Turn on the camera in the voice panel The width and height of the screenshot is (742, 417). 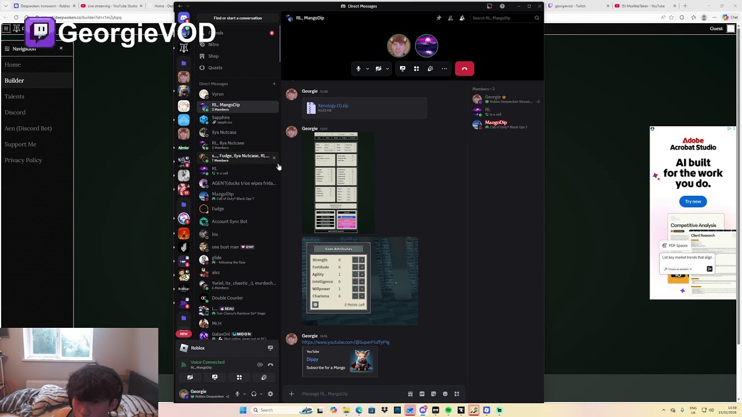[190, 377]
